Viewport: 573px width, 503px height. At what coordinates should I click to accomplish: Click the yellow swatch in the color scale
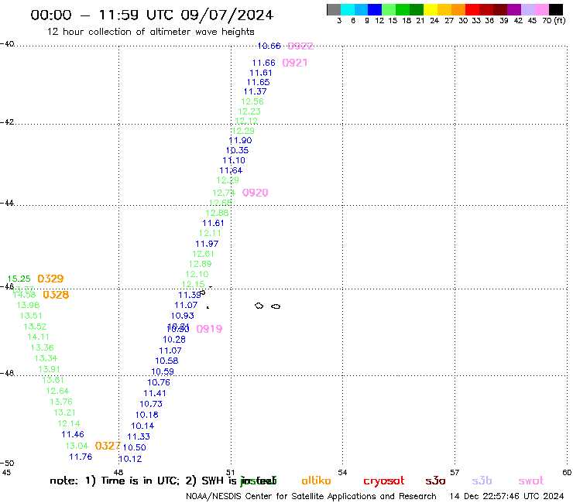click(431, 9)
